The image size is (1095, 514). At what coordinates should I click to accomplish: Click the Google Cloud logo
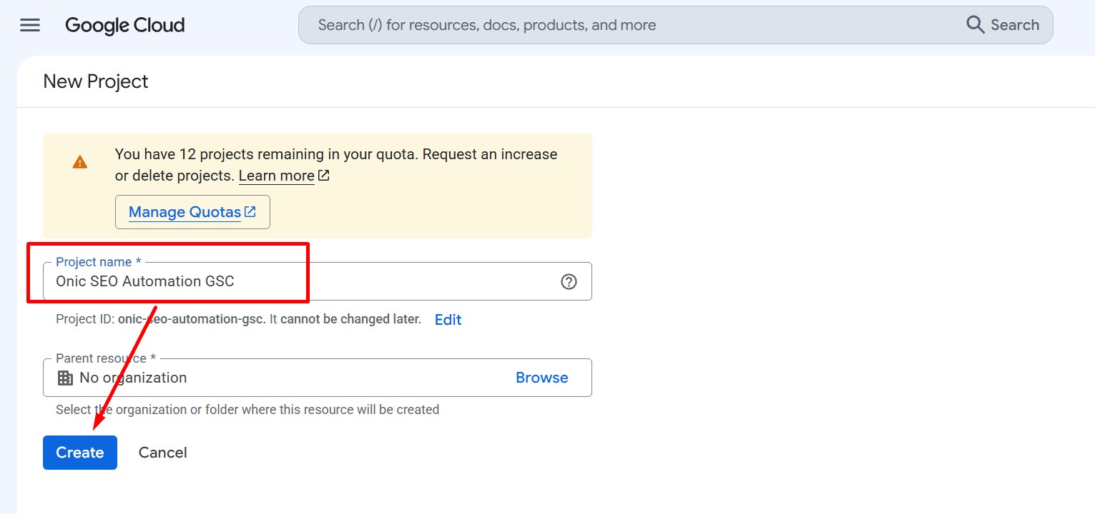[125, 26]
